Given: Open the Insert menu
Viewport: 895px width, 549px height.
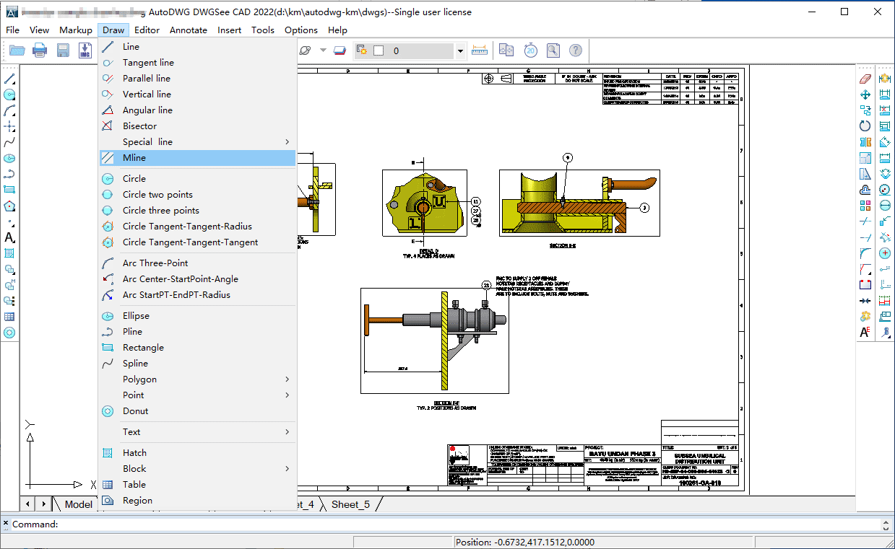Looking at the screenshot, I should [230, 30].
